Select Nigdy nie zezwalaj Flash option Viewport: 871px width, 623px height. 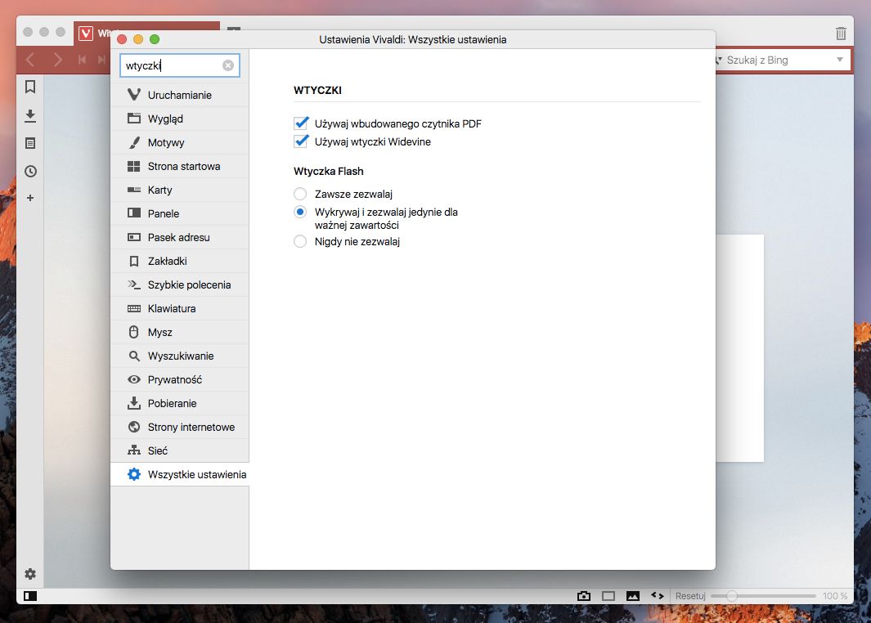click(300, 241)
